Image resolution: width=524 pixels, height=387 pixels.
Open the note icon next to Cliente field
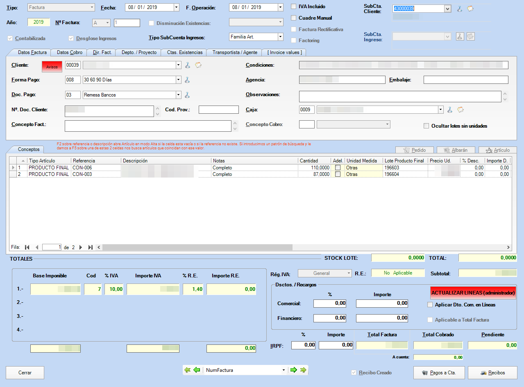[x=198, y=65]
